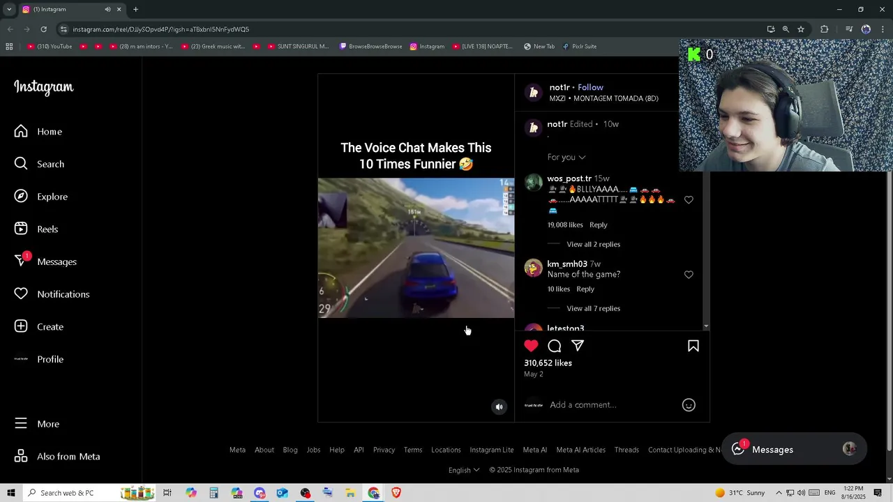The height and width of the screenshot is (502, 893).
Task: Open the browser zoom indicator
Action: [x=786, y=29]
